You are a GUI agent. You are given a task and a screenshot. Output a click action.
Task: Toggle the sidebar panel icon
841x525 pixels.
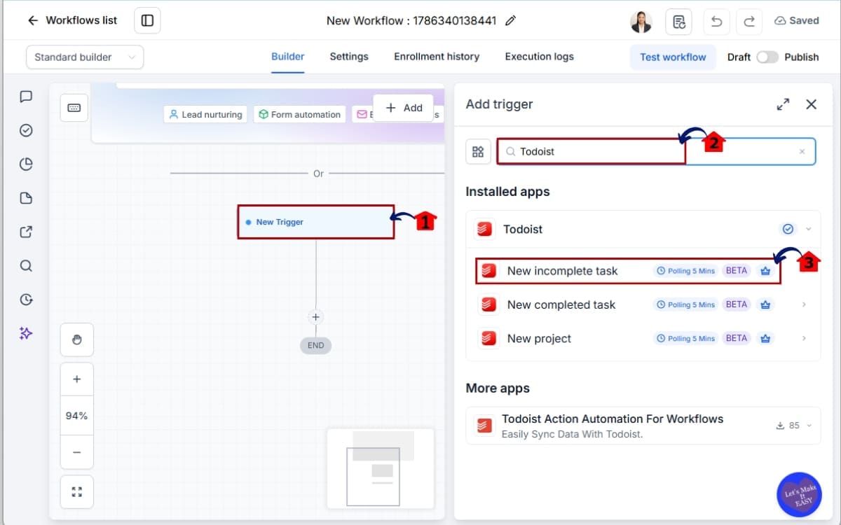147,20
